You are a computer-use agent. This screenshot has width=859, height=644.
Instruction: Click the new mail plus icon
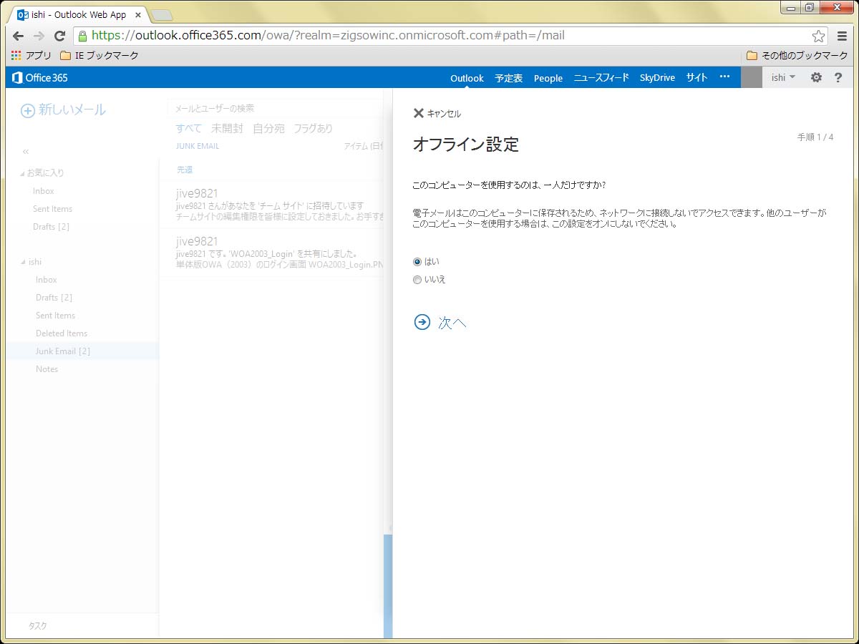point(27,110)
